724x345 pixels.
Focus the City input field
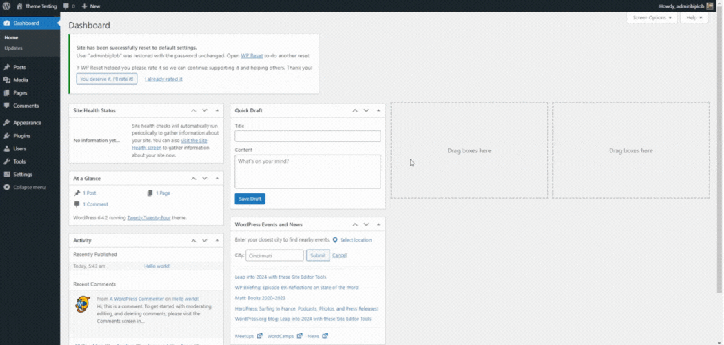(x=274, y=255)
